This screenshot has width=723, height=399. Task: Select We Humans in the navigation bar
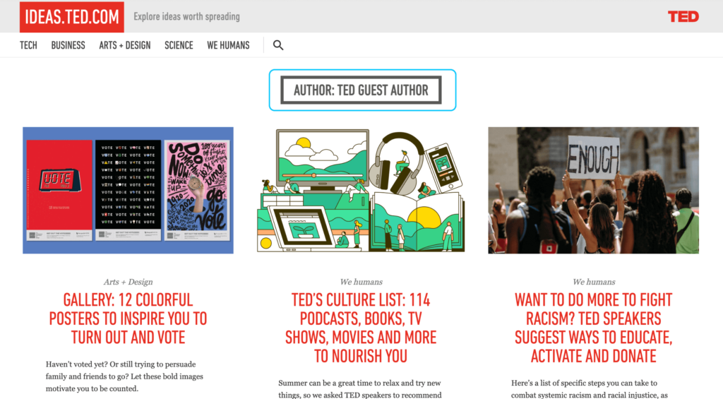228,45
